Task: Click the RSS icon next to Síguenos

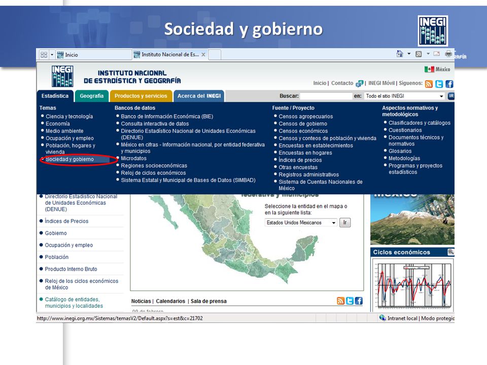Action: pyautogui.click(x=429, y=84)
